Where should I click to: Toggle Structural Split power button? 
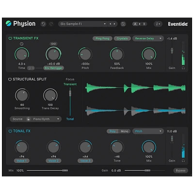click(x=10, y=79)
